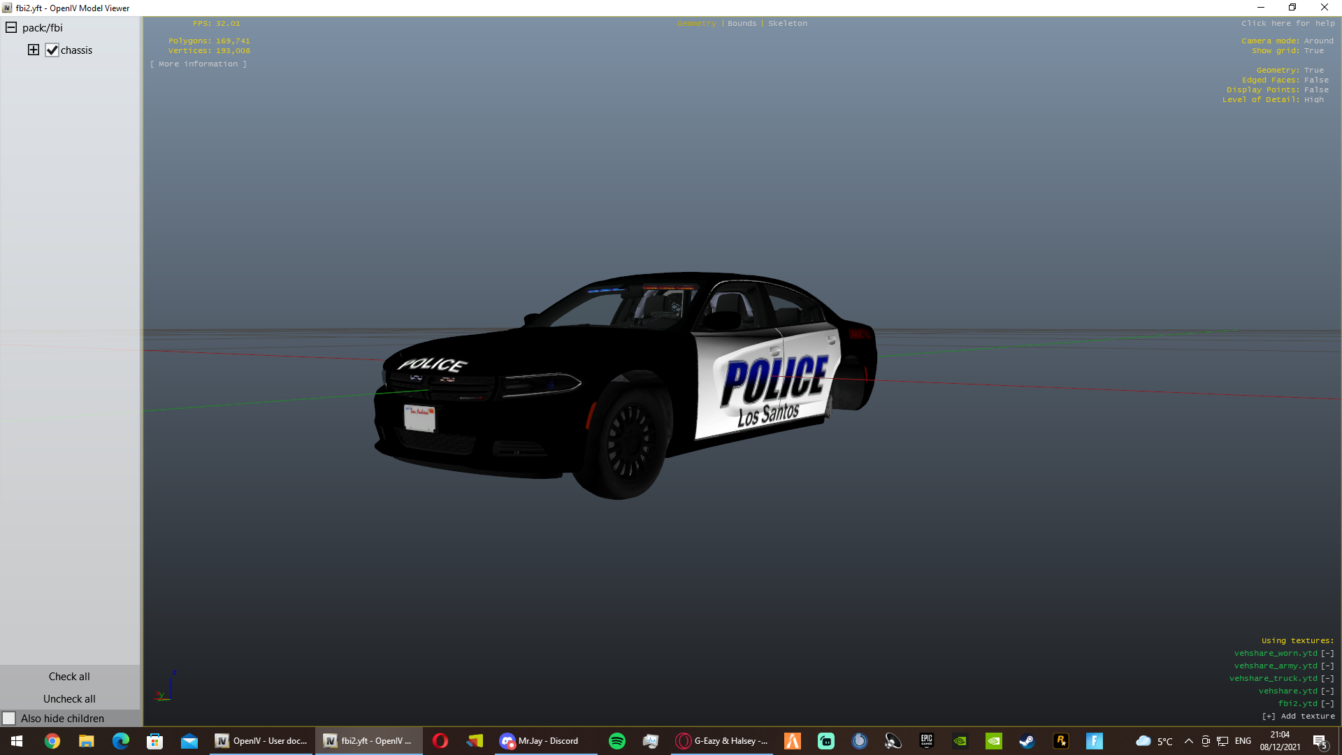Switch to Bounds view tab
This screenshot has width=1342, height=755.
click(x=742, y=24)
